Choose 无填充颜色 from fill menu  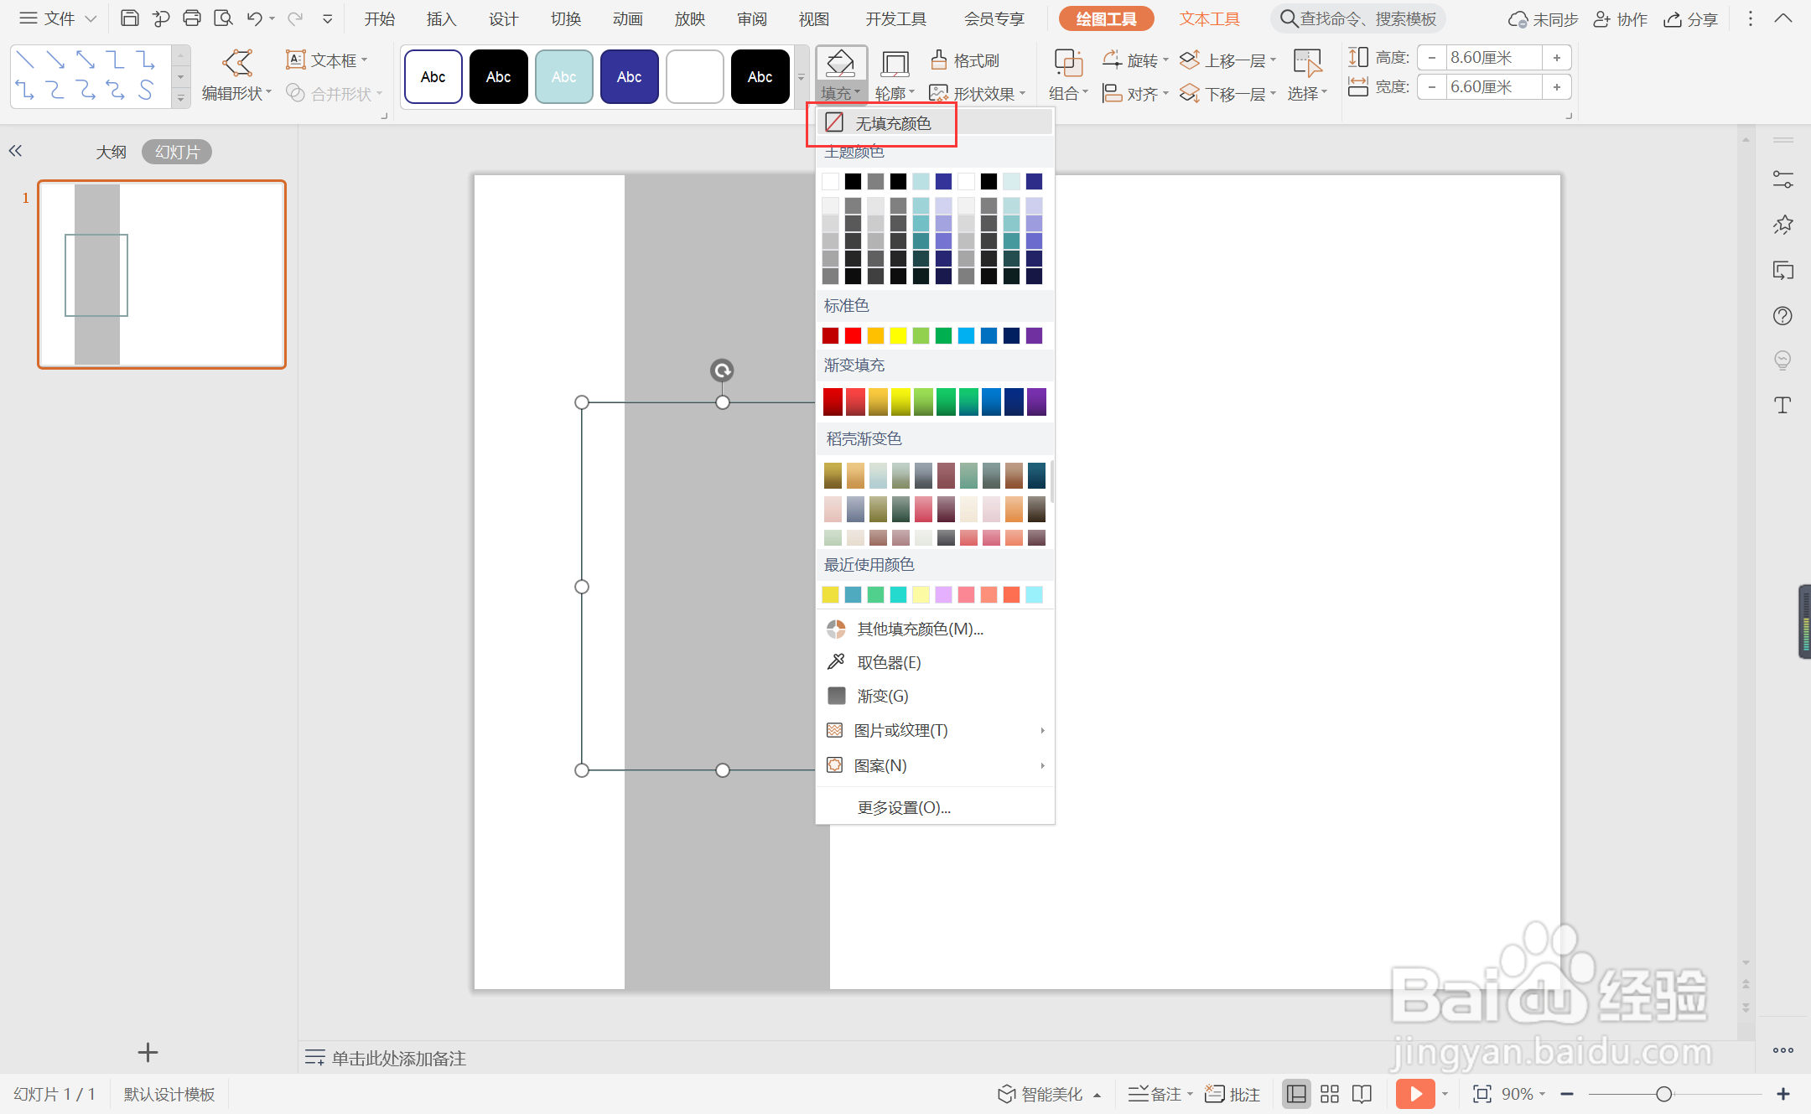point(892,123)
